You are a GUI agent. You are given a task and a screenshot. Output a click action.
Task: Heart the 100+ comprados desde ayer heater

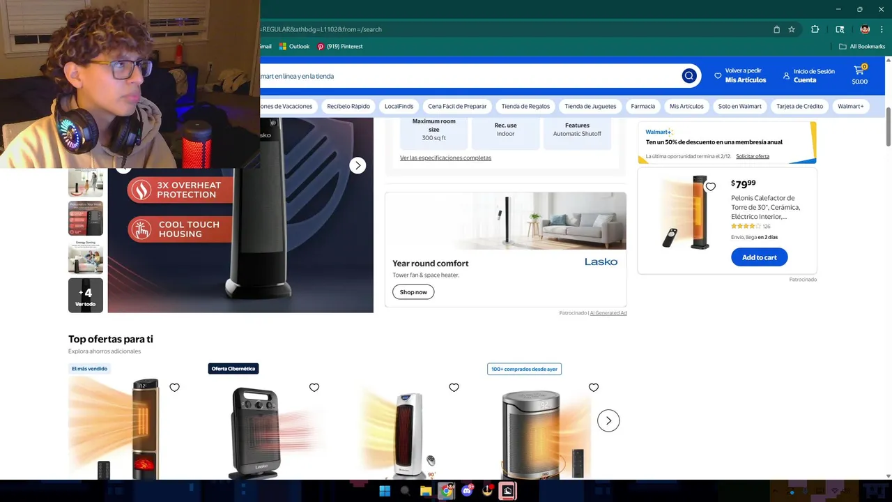coord(594,388)
